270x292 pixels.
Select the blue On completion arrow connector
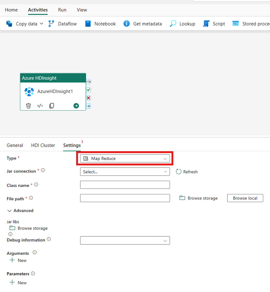(89, 106)
